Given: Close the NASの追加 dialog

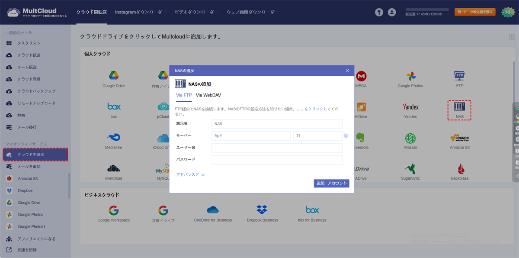Looking at the screenshot, I should coord(347,71).
